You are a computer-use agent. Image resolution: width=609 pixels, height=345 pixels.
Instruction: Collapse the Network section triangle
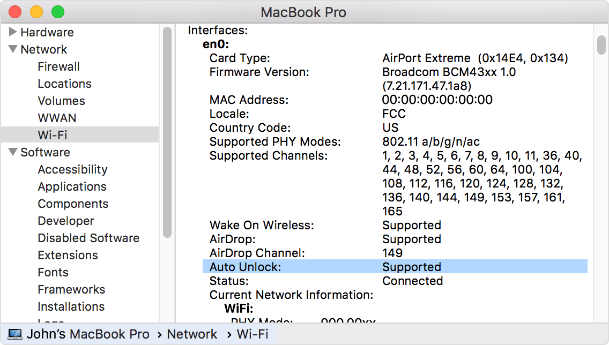pyautogui.click(x=13, y=49)
